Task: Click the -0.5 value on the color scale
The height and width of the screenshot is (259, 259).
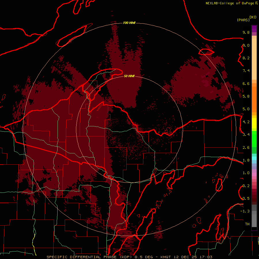Action: [x=245, y=198]
